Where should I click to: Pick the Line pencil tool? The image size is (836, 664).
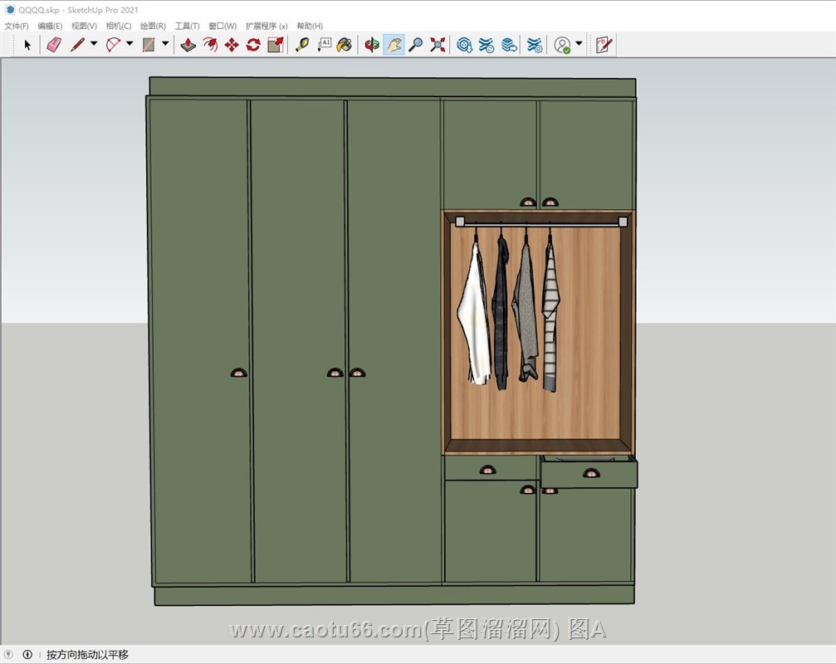(78, 45)
